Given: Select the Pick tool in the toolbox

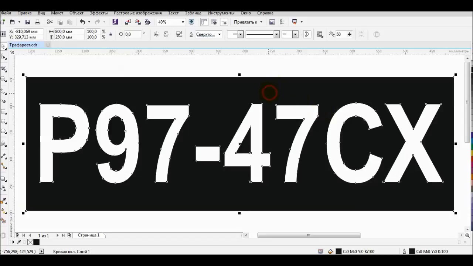Looking at the screenshot, I should [4, 47].
